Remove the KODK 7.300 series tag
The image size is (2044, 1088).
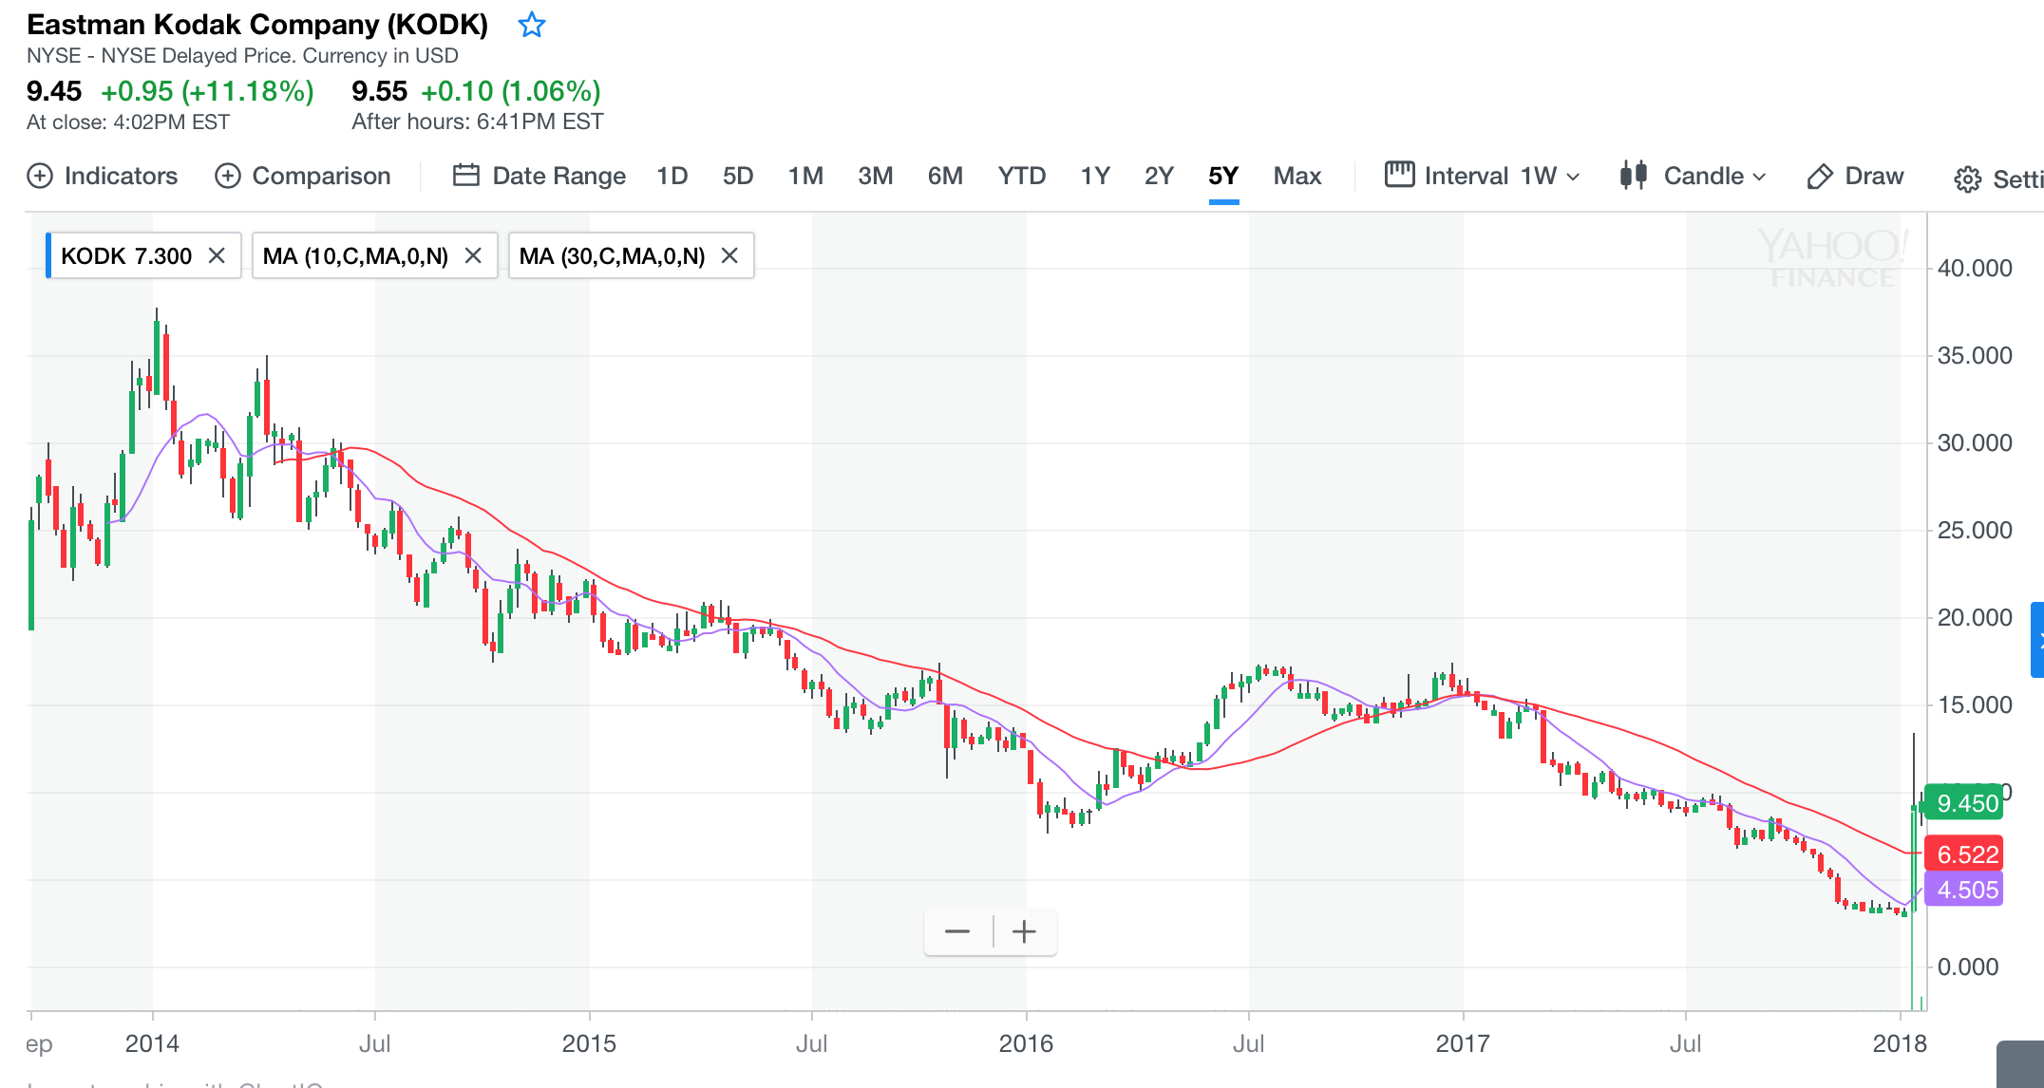pyautogui.click(x=217, y=255)
